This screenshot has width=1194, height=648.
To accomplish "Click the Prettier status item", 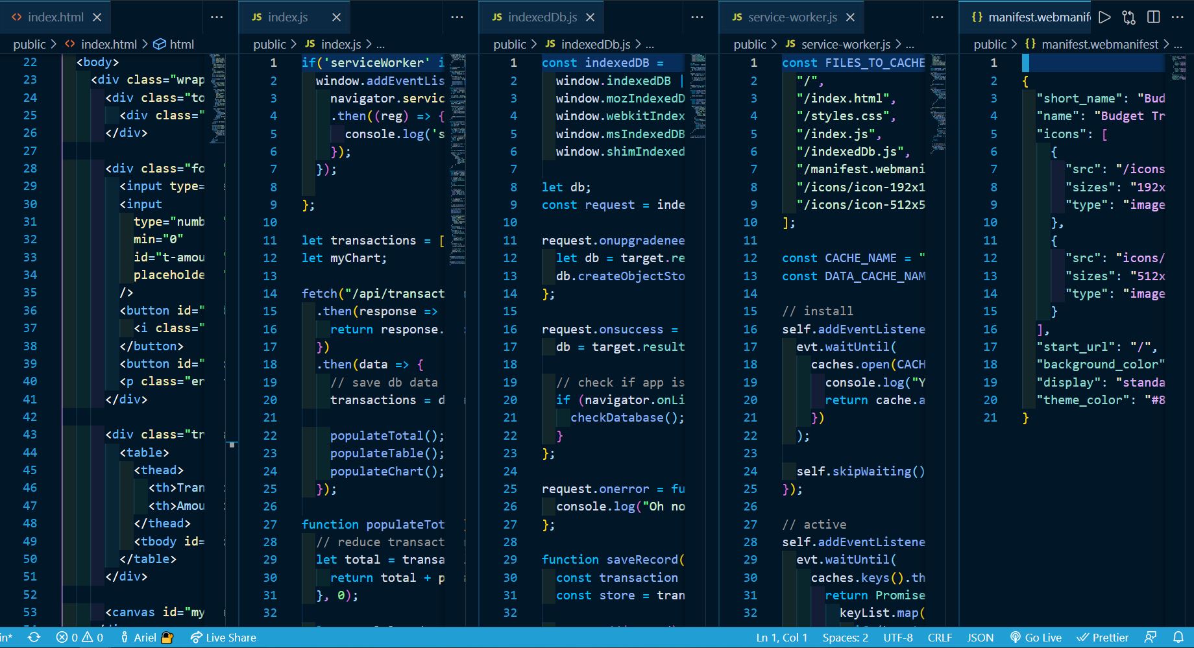I will click(1103, 638).
